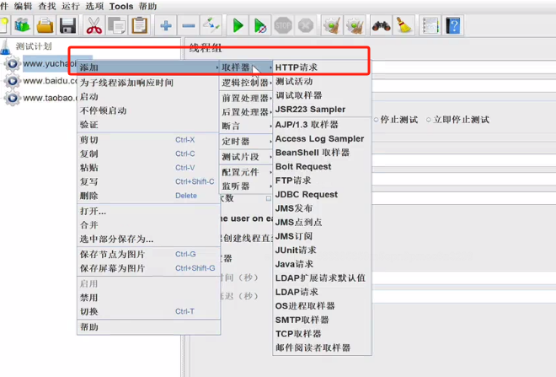Expand the 后置处理器 submenu

point(247,112)
